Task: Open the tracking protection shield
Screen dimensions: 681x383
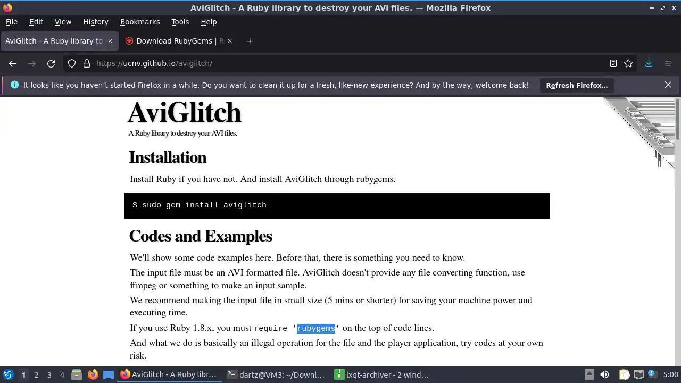Action: click(72, 63)
